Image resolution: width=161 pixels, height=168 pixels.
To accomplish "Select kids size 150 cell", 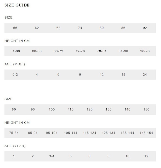I will 146,110.
